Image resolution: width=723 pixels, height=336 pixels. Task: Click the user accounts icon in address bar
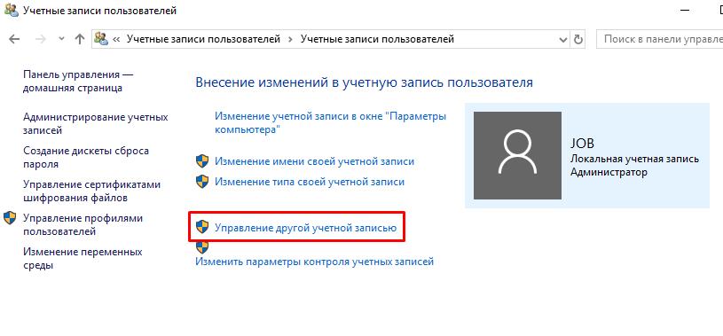pyautogui.click(x=101, y=39)
